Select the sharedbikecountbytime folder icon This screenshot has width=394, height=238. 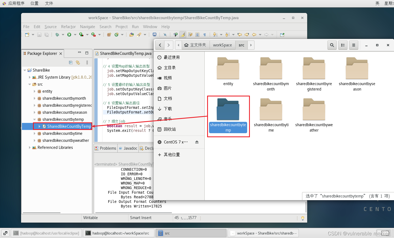coord(271,109)
